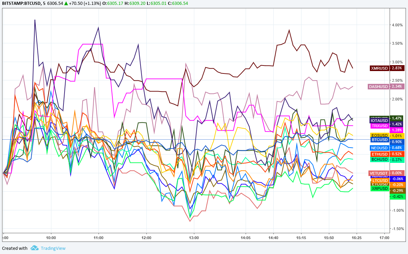Screen dimensions: 408x254
Task: Click the 0.52% price scale tag
Action: pyautogui.click(x=397, y=154)
